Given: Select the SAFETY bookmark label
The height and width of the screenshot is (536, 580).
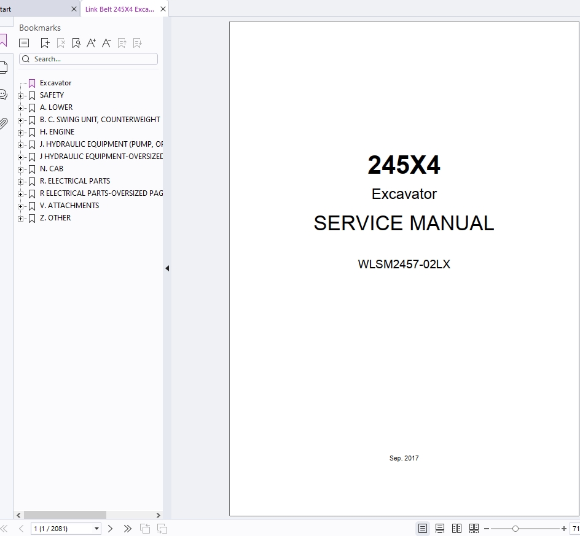Looking at the screenshot, I should click(x=52, y=95).
